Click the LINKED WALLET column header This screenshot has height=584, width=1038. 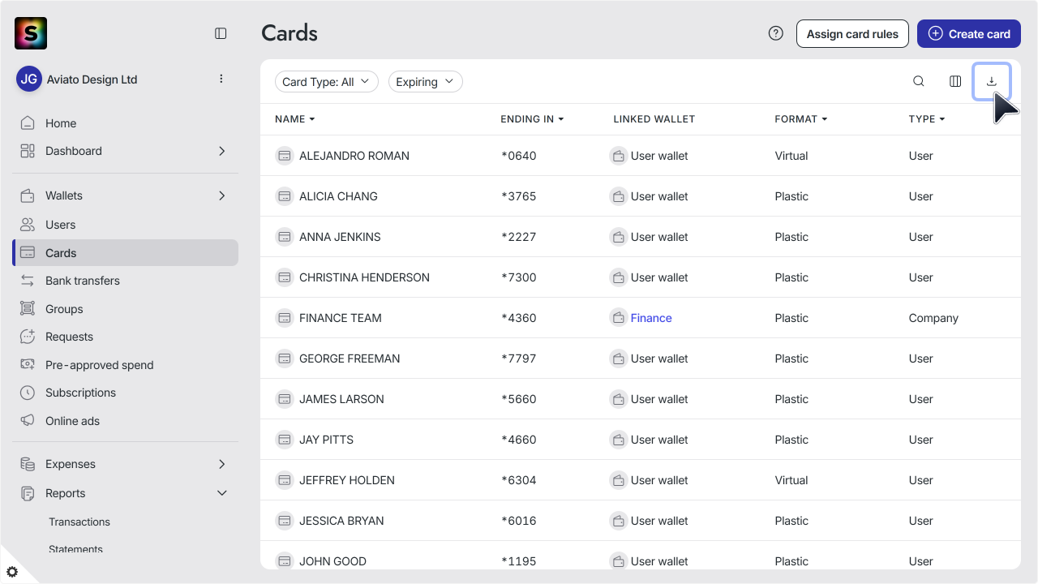tap(654, 119)
